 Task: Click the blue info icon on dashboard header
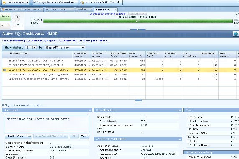tap(236, 34)
